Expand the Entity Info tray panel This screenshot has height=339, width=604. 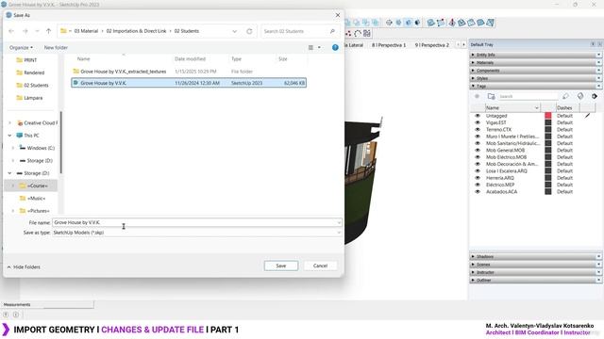(535, 55)
